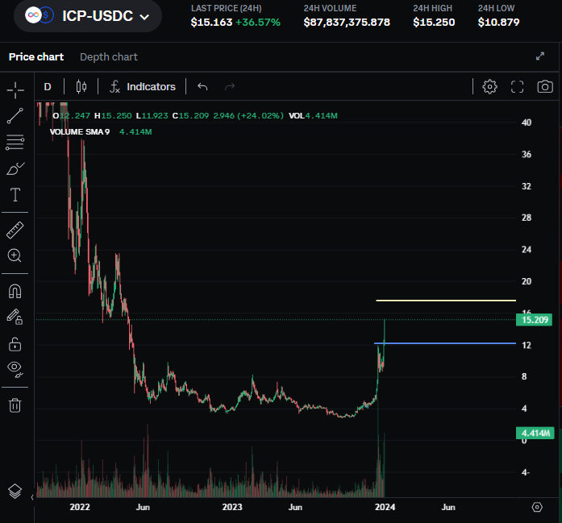Select the text annotation tool
562x523 pixels.
15,195
